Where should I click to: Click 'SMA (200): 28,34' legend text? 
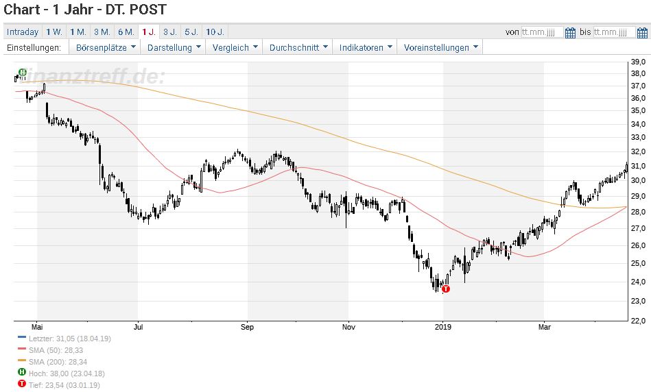point(58,362)
